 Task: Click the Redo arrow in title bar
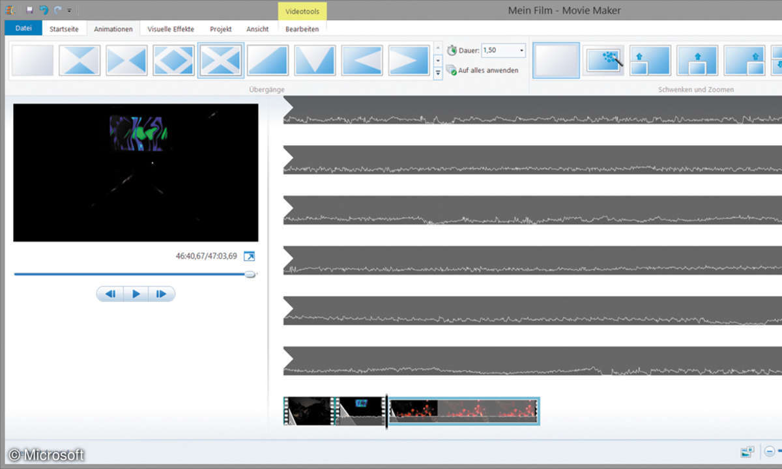pyautogui.click(x=57, y=10)
